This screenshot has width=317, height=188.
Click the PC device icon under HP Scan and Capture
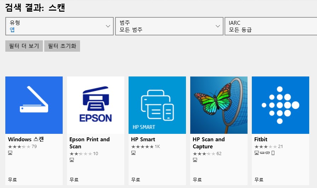click(195, 160)
